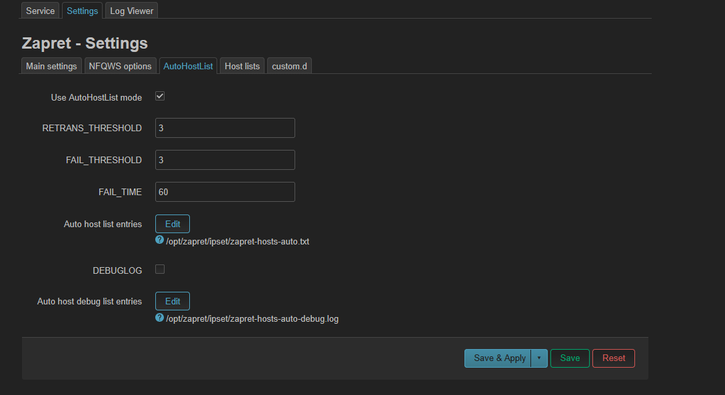Edit Auto host debug list entries
This screenshot has height=395, width=725.
[173, 301]
